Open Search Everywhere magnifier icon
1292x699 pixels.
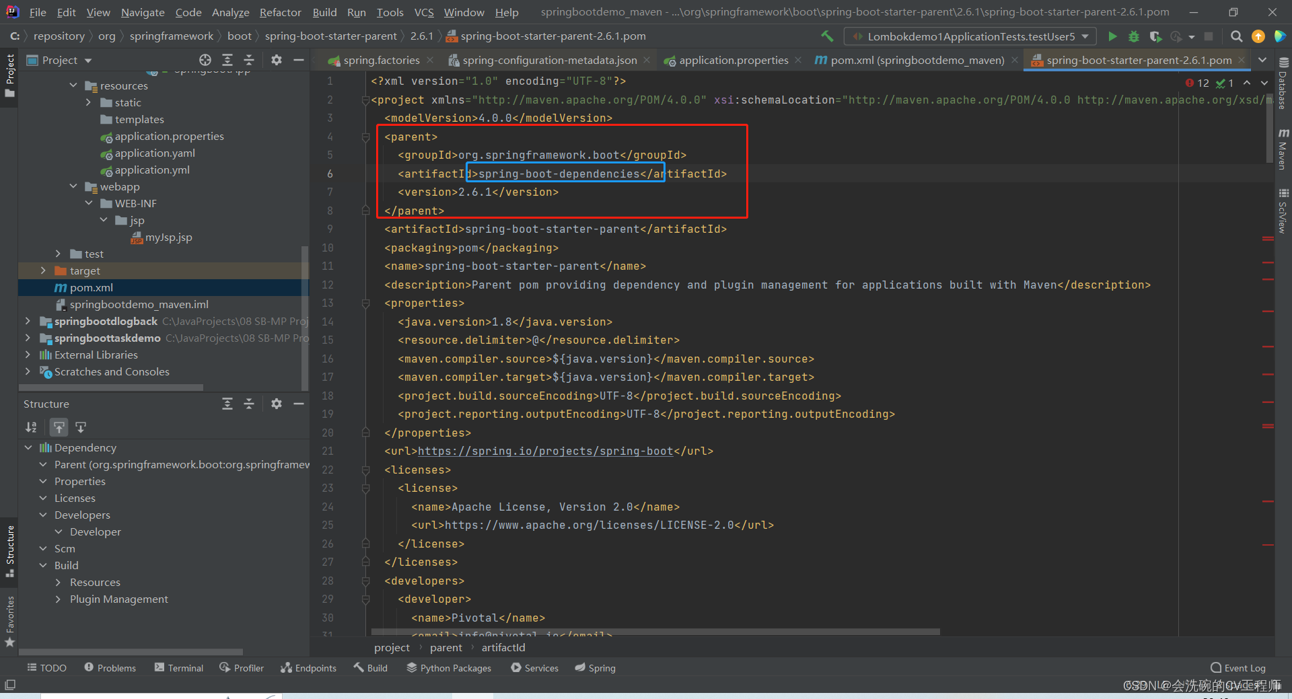click(x=1236, y=36)
